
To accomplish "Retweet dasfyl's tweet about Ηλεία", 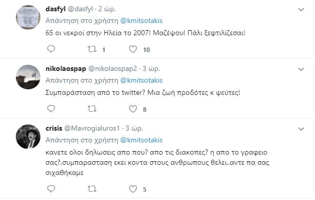I will pos(92,49).
